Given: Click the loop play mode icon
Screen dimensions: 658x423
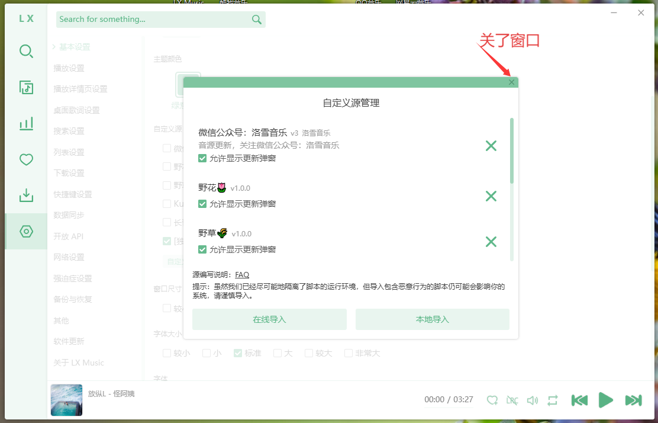Looking at the screenshot, I should coord(553,400).
